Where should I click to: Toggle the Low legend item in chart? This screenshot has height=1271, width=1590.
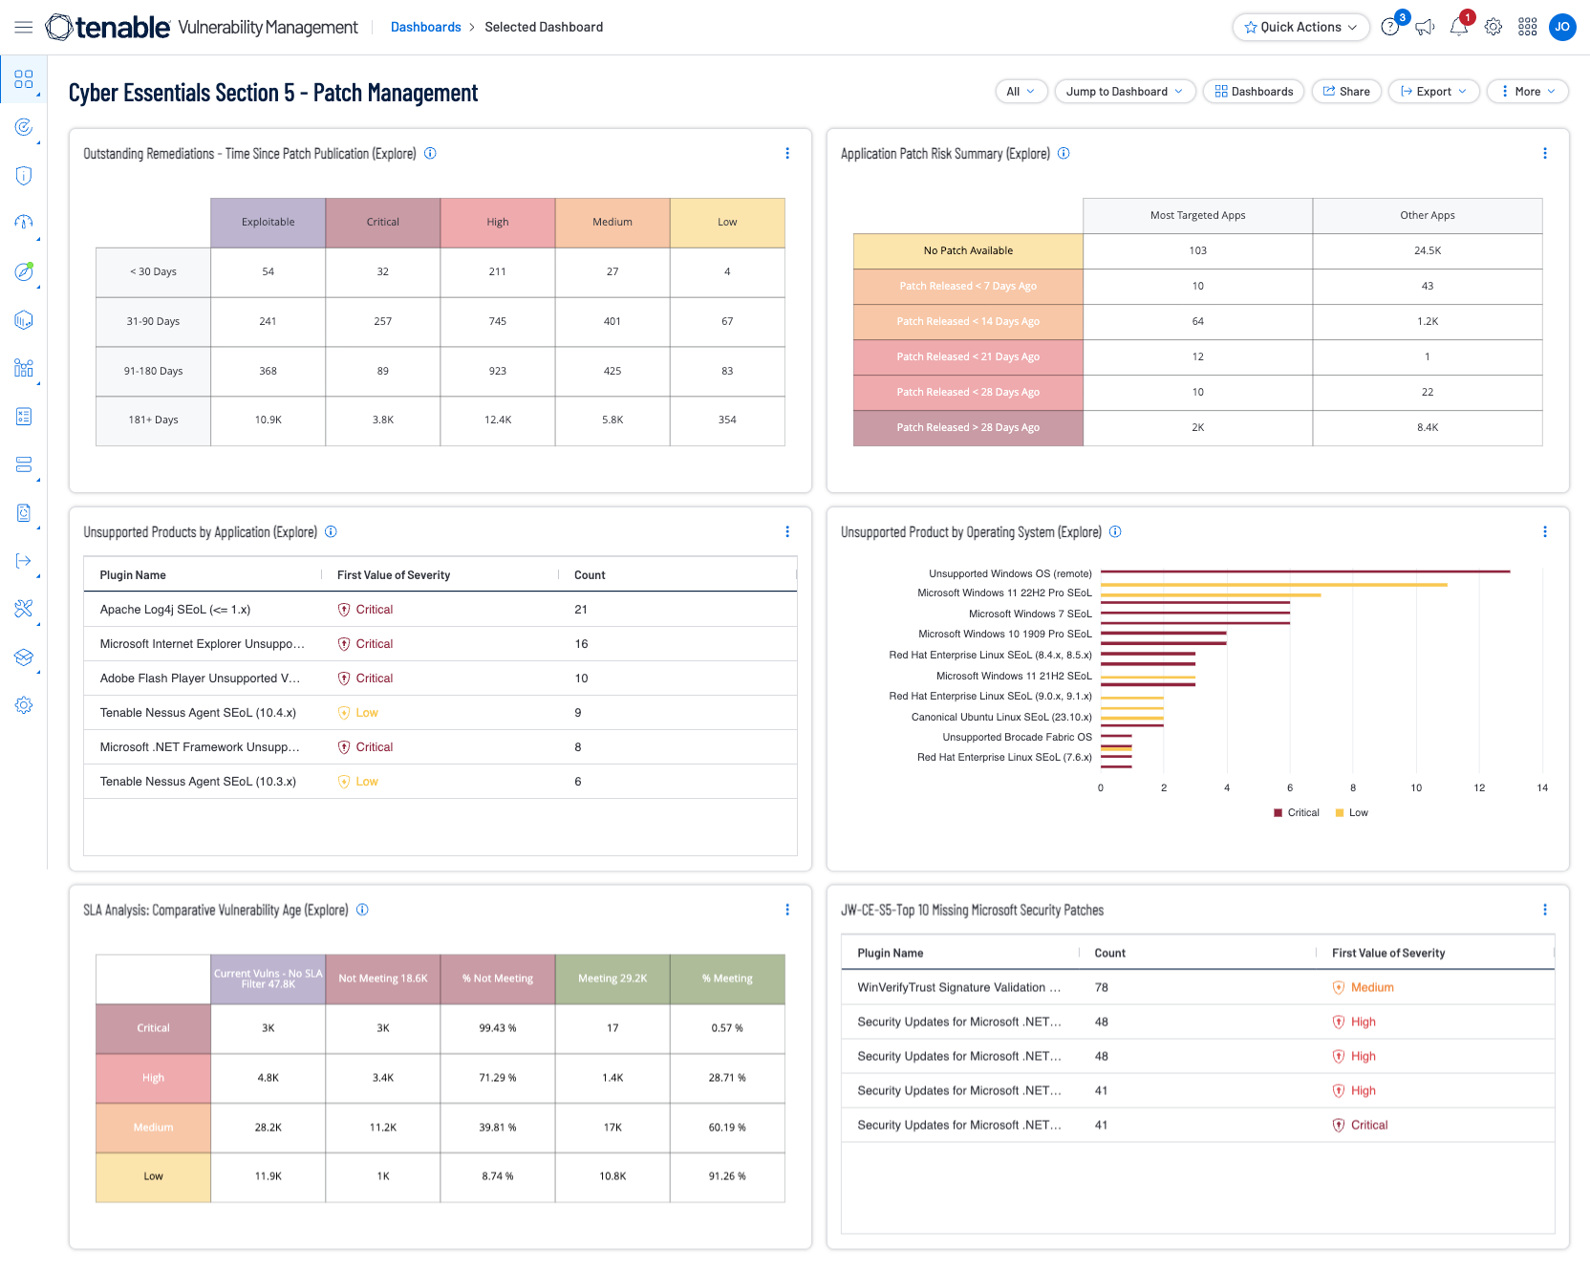coord(1351,812)
